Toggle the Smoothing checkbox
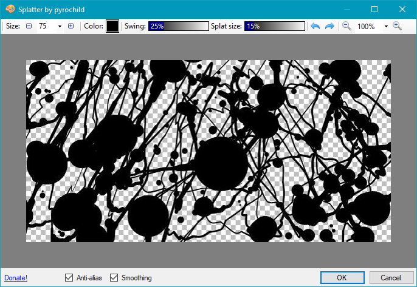The height and width of the screenshot is (287, 417). tap(114, 278)
